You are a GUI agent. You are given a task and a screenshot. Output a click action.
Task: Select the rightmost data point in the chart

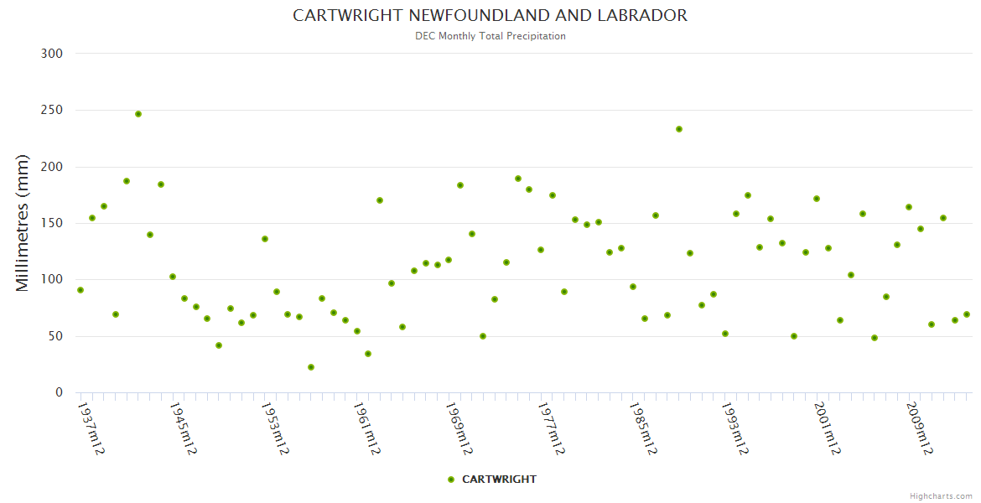pyautogui.click(x=967, y=314)
